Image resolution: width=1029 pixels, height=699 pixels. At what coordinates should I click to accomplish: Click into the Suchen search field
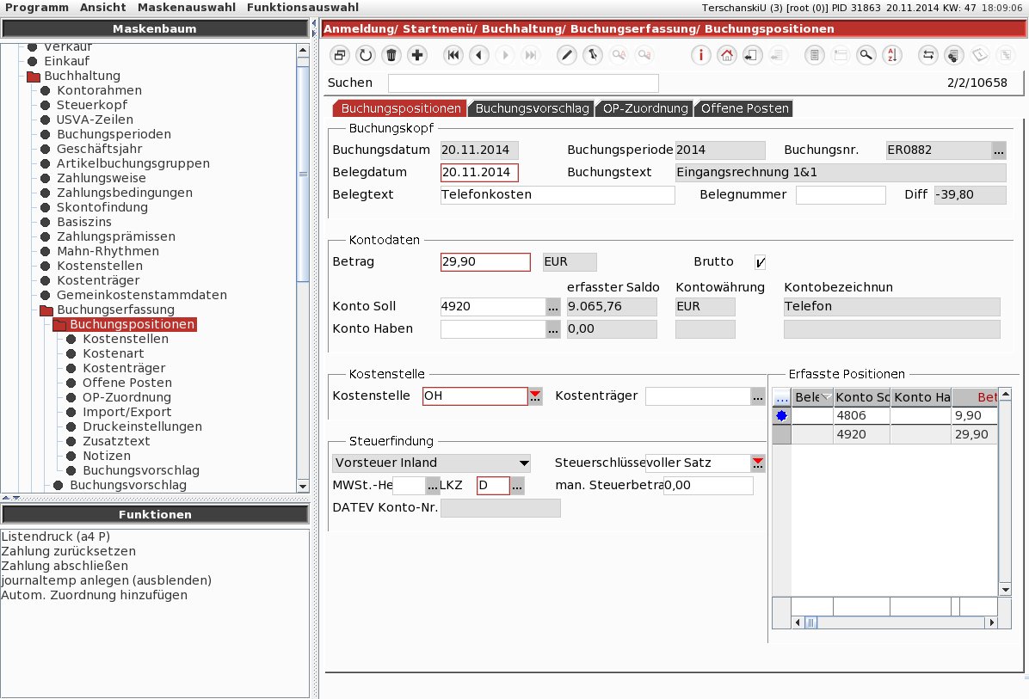pos(523,83)
